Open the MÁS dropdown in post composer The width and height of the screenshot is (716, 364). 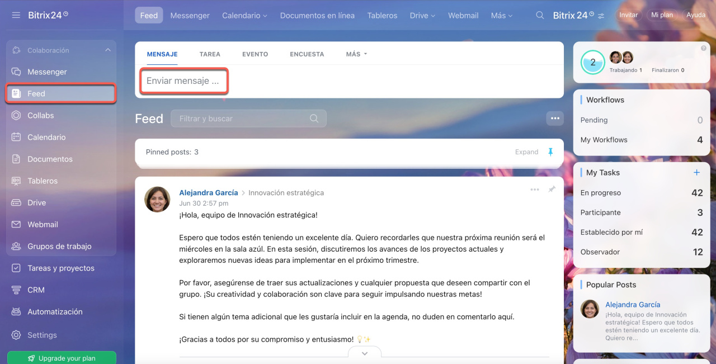356,54
